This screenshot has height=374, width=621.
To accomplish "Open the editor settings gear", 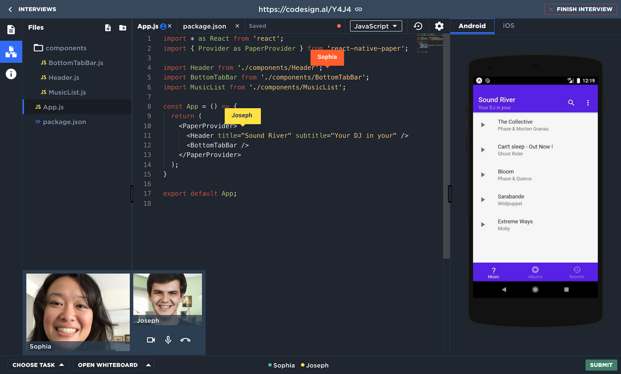I will [439, 26].
